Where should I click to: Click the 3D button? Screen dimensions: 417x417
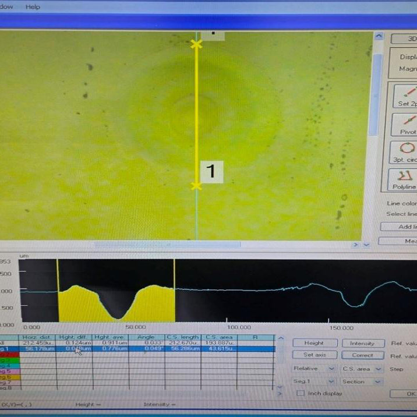coord(405,38)
